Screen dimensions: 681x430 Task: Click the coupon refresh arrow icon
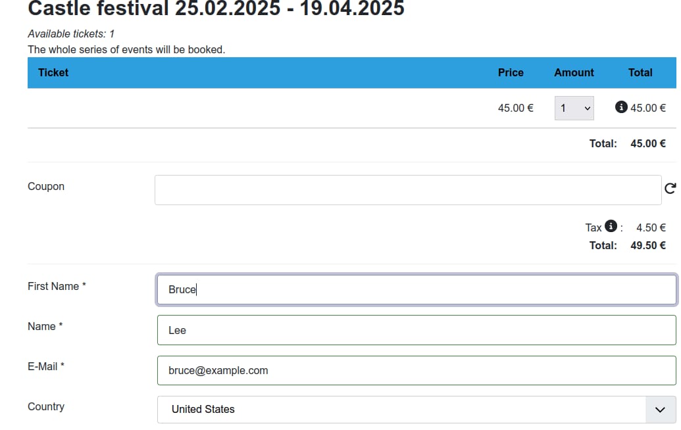pyautogui.click(x=670, y=189)
